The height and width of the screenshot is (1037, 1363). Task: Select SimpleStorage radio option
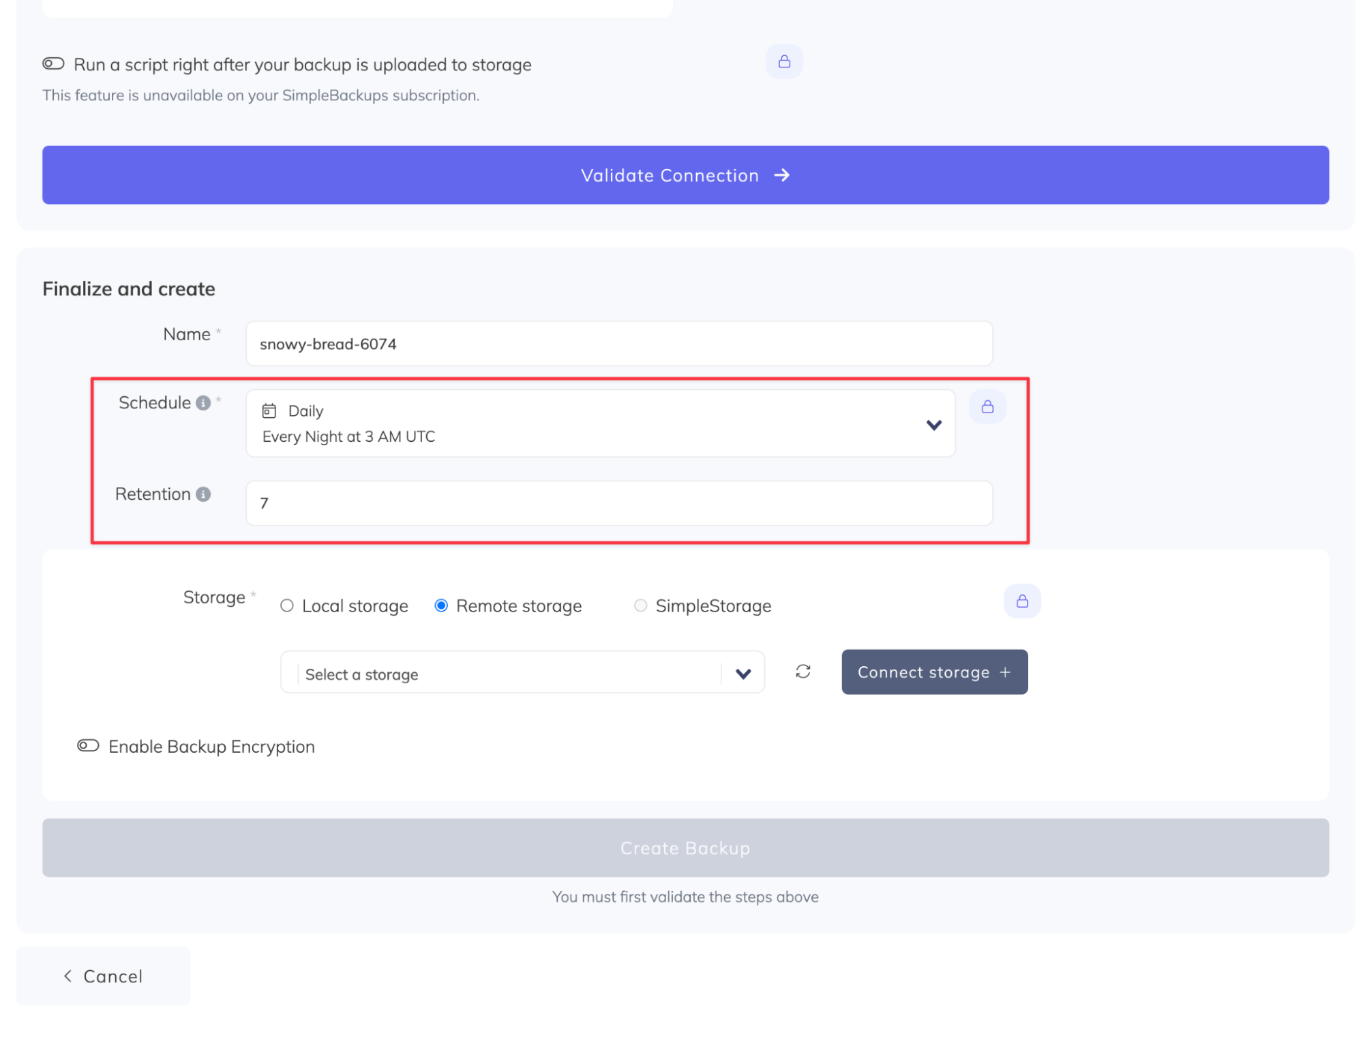click(640, 605)
